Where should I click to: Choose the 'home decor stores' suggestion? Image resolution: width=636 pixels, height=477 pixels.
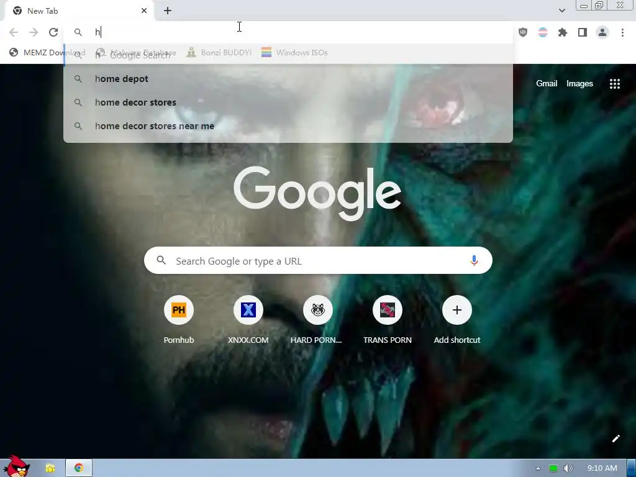click(x=288, y=102)
